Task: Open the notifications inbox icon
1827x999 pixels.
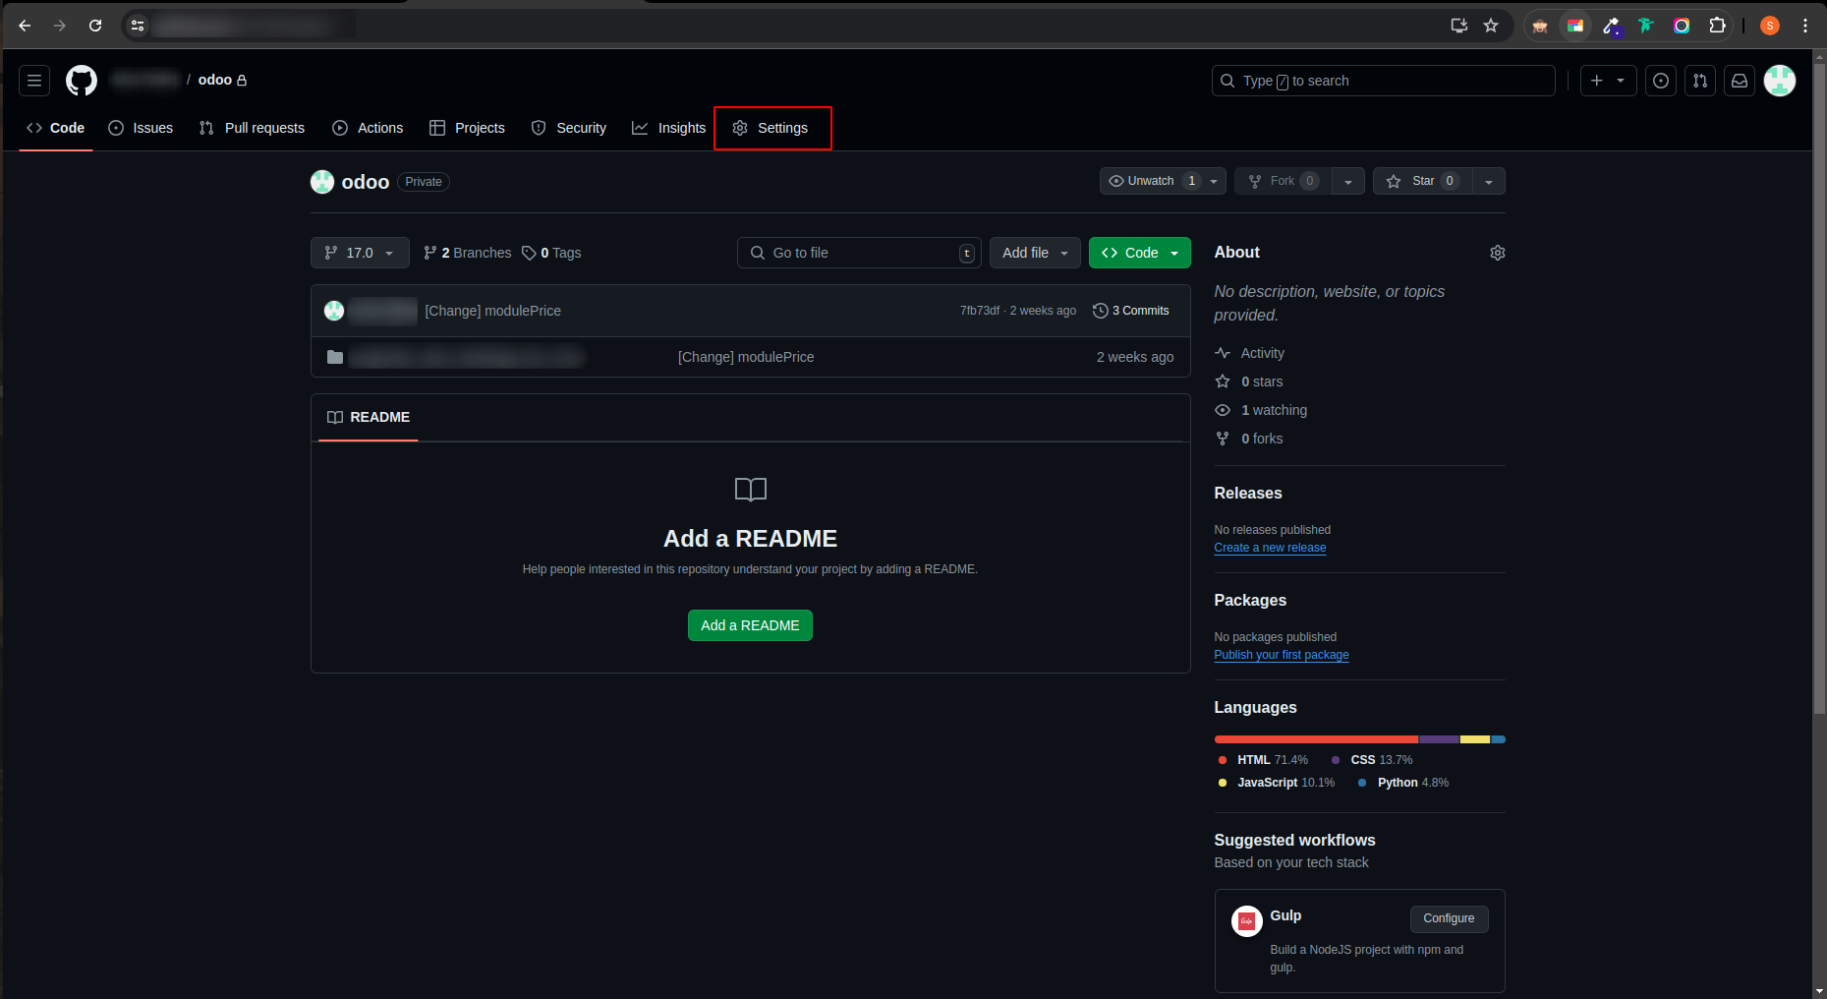Action: [1740, 81]
